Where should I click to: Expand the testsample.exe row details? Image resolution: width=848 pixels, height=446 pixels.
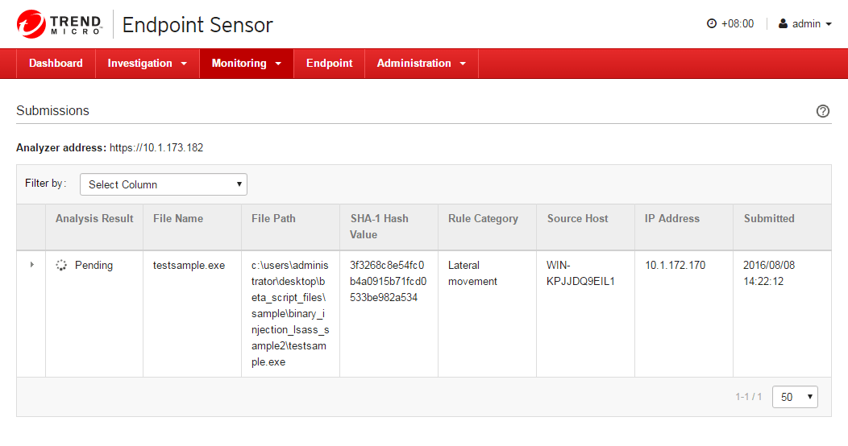coord(31,265)
